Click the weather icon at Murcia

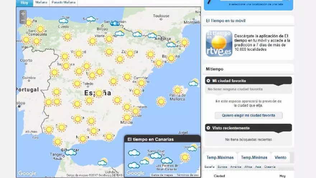(x=127, y=117)
